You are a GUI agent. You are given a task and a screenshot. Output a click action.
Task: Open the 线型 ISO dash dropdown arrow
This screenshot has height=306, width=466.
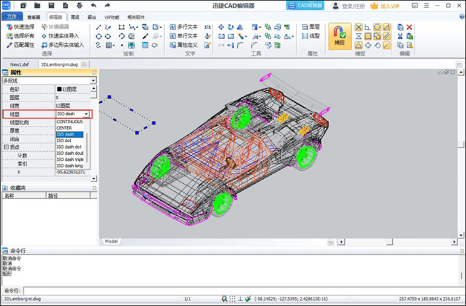pyautogui.click(x=86, y=114)
